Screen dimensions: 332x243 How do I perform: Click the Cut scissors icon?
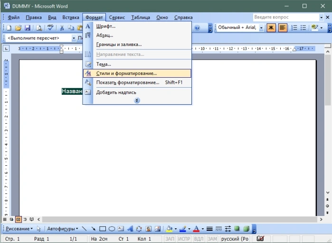[x=62, y=27]
